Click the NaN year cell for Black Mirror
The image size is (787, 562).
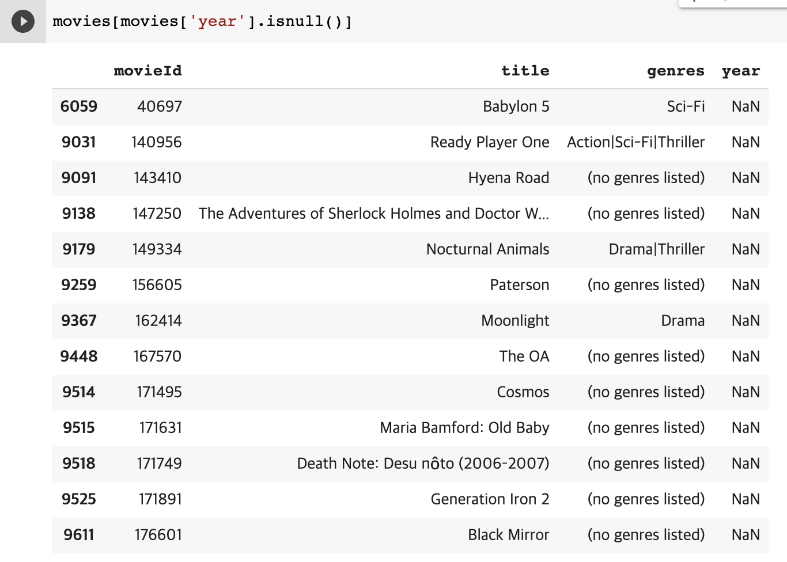click(x=746, y=535)
